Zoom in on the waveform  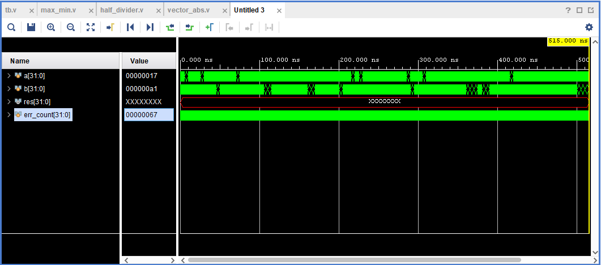[x=51, y=27]
